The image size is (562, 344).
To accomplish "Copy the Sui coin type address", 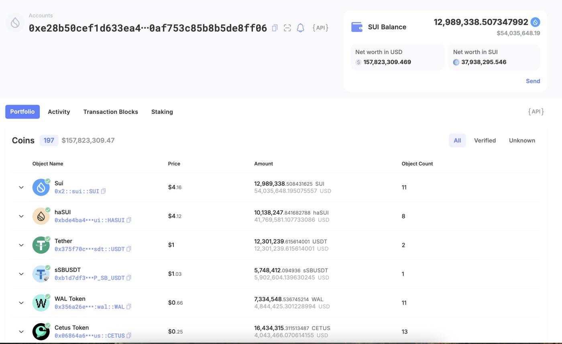I will (x=104, y=191).
